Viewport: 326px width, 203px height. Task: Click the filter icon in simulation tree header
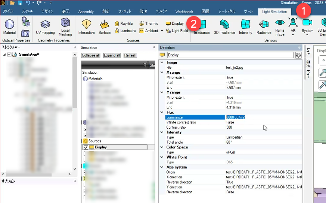click(145, 65)
